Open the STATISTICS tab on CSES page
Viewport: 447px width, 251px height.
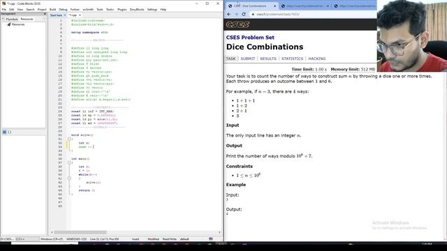[x=292, y=59]
